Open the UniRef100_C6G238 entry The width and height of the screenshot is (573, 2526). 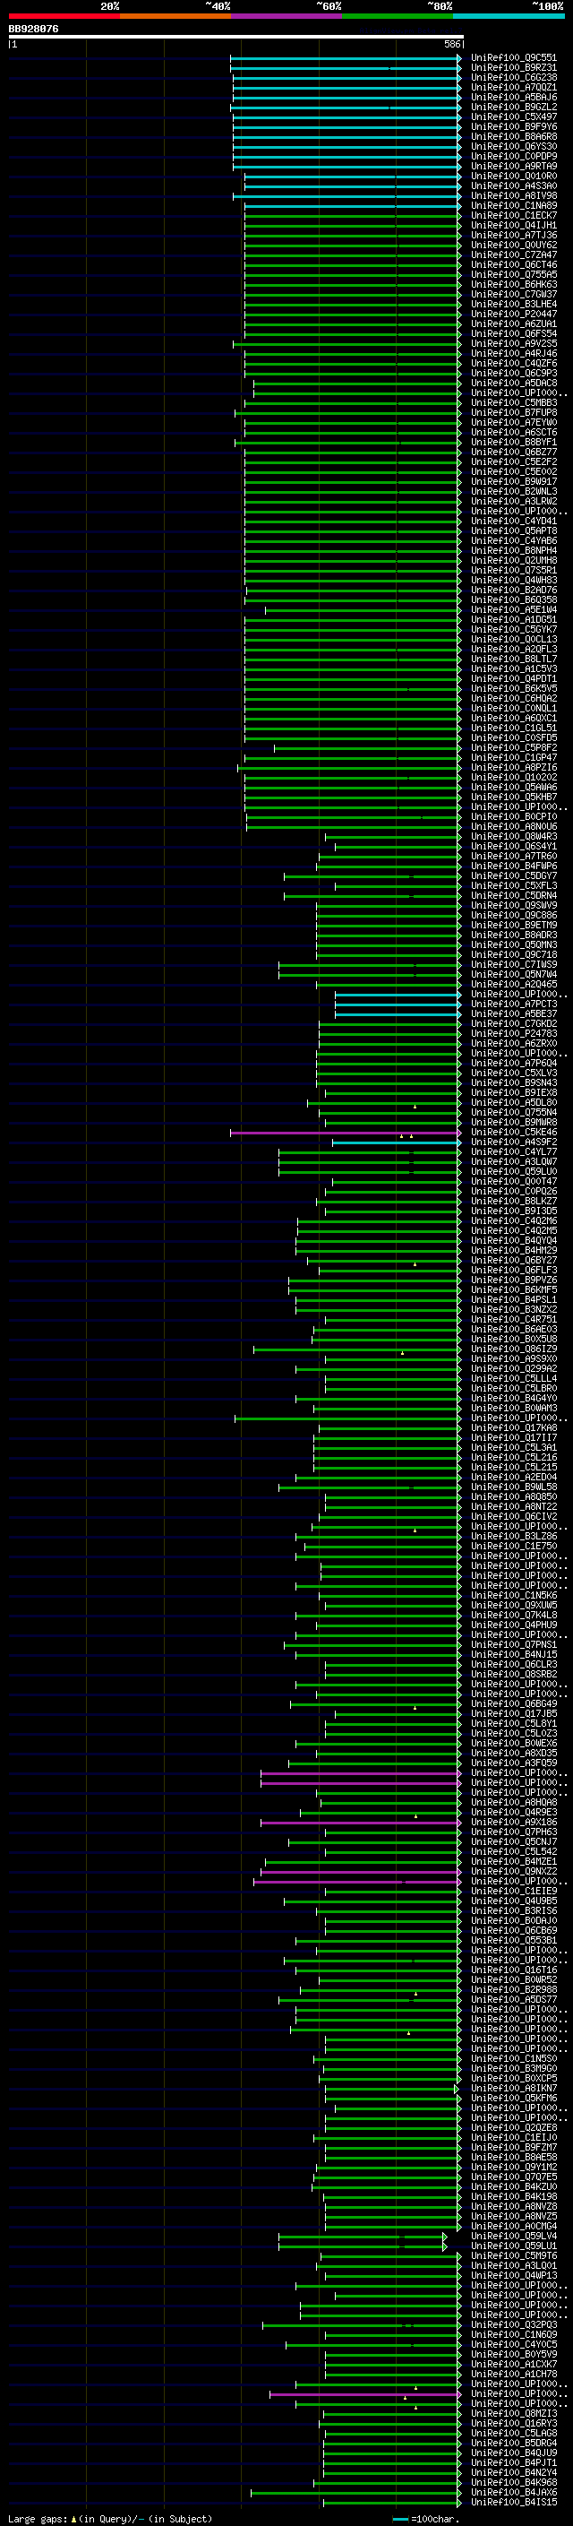pos(513,77)
